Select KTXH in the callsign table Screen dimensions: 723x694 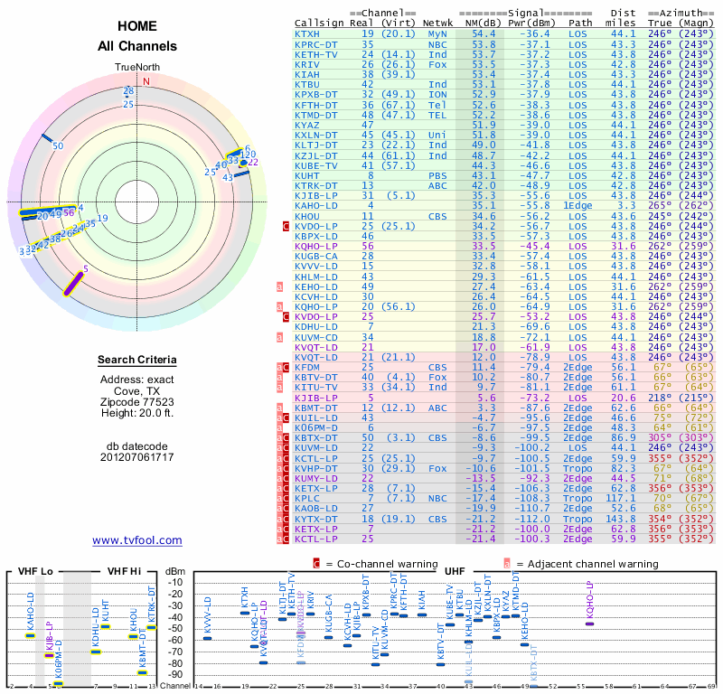coord(306,34)
